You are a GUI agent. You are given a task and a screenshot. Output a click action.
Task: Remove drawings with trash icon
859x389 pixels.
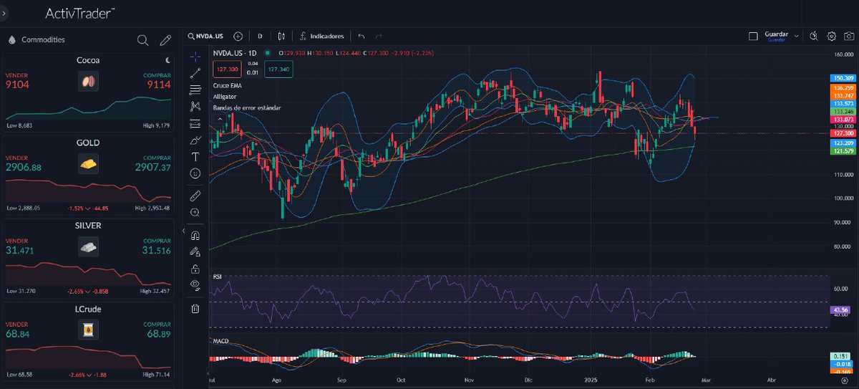coord(195,308)
